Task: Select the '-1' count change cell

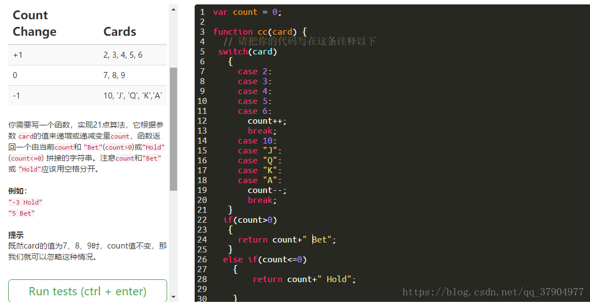Action: [16, 96]
